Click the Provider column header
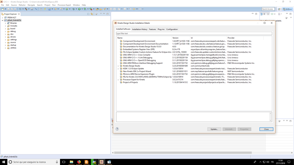The height and width of the screenshot is (165, 294). [x=245, y=38]
